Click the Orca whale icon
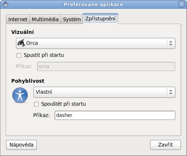Image resolution: width=187 pixels, height=156 pixels. 21,43
